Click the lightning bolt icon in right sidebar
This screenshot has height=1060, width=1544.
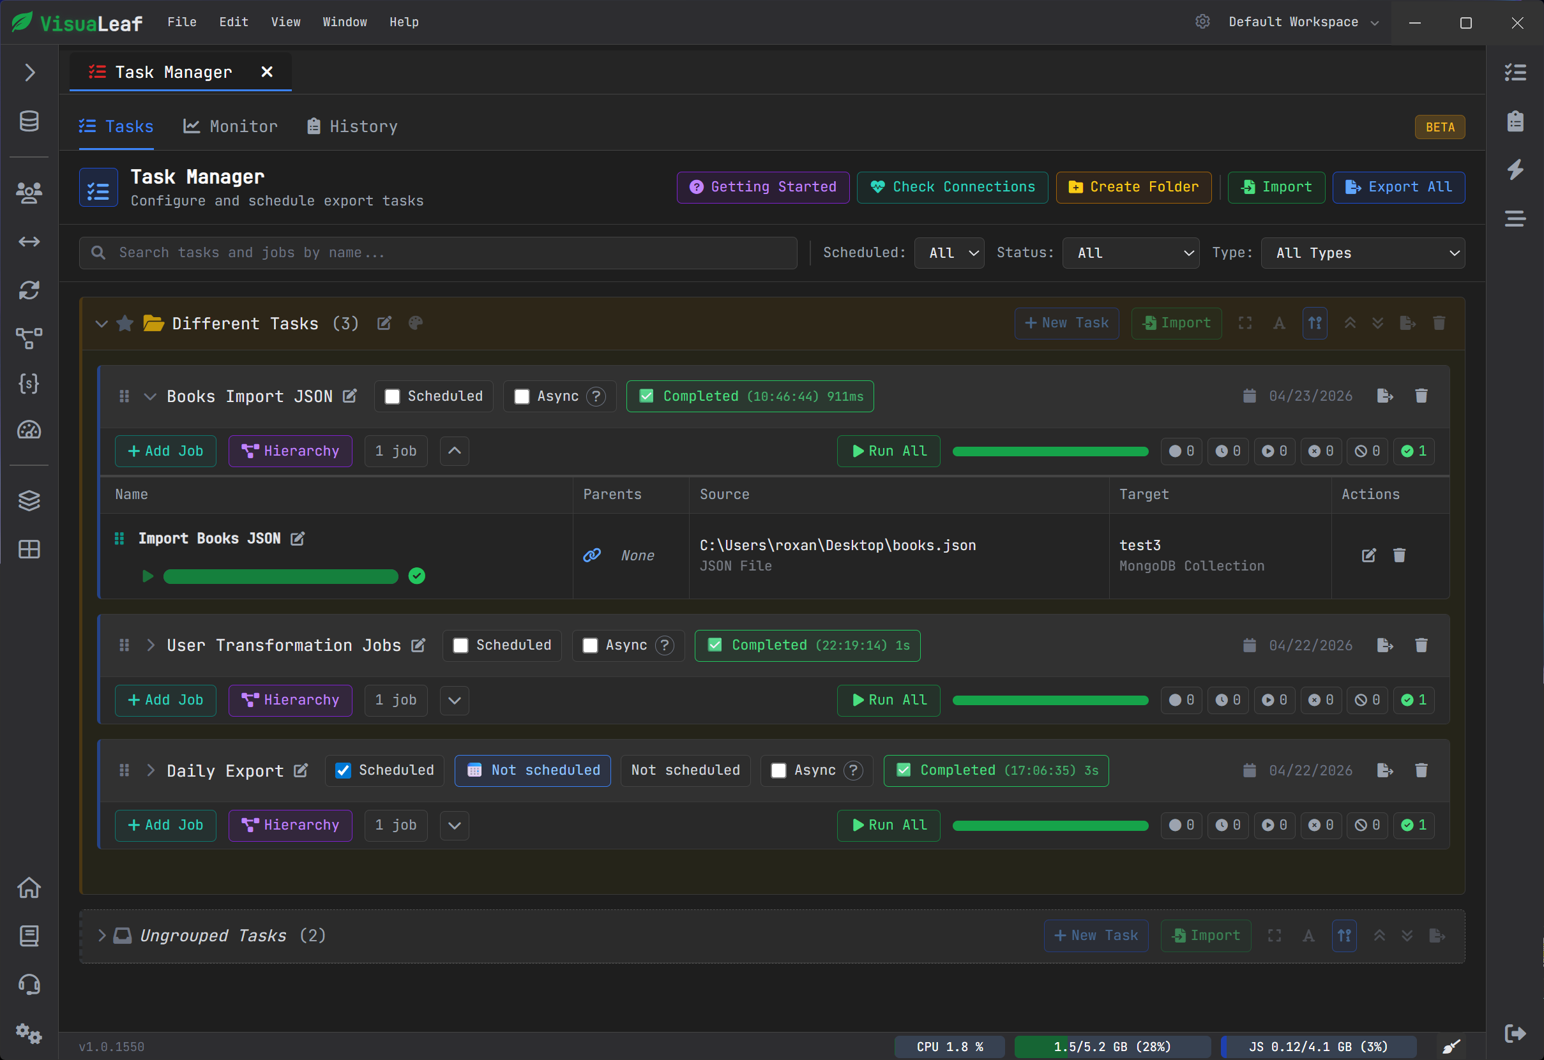click(x=1515, y=168)
